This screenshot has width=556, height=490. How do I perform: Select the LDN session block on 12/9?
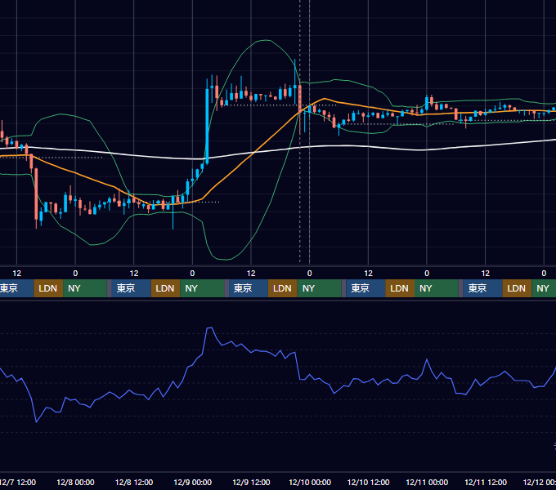click(283, 288)
